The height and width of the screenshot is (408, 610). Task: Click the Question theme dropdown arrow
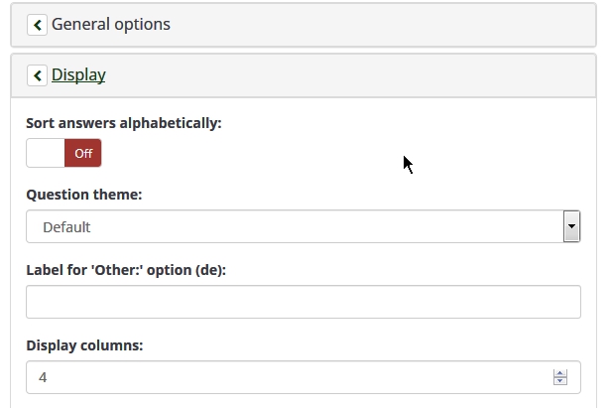pyautogui.click(x=571, y=226)
